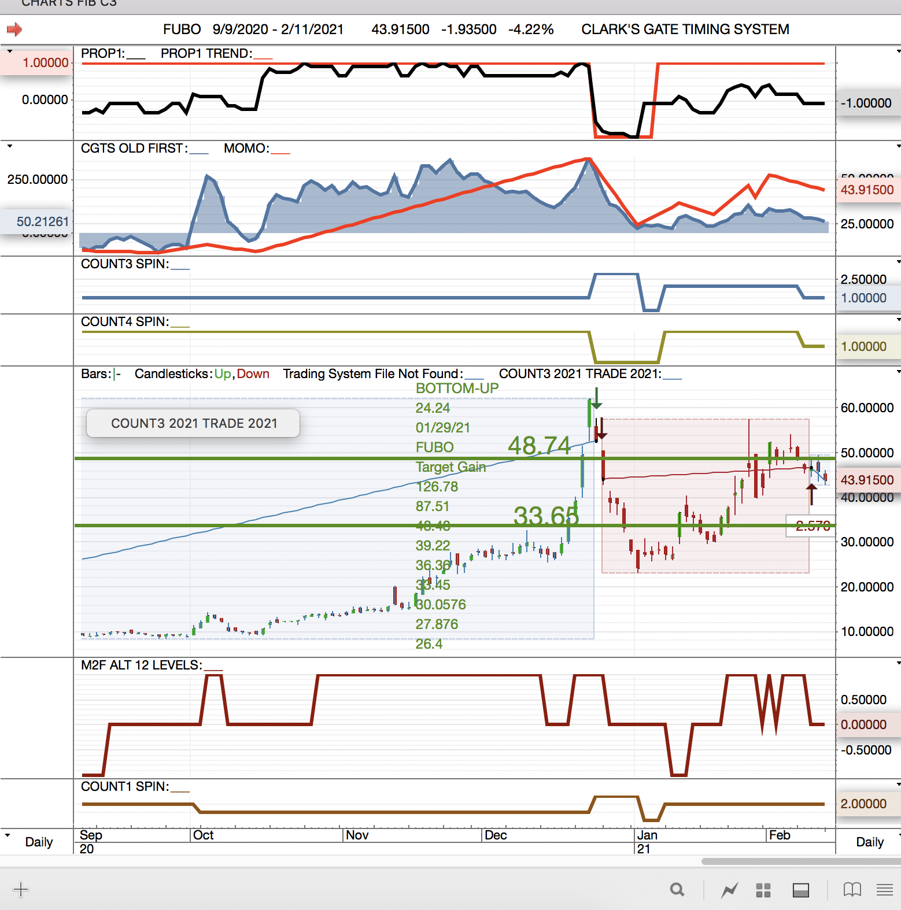Click the 2.00000 COUNT1 SPIN value
901x910 pixels.
point(863,804)
